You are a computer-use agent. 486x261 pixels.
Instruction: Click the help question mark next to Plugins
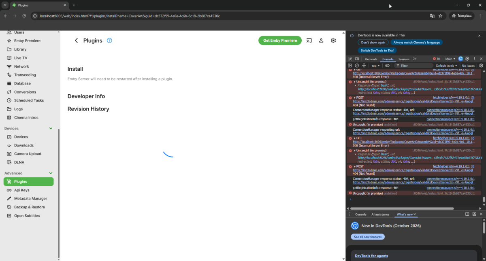109,40
